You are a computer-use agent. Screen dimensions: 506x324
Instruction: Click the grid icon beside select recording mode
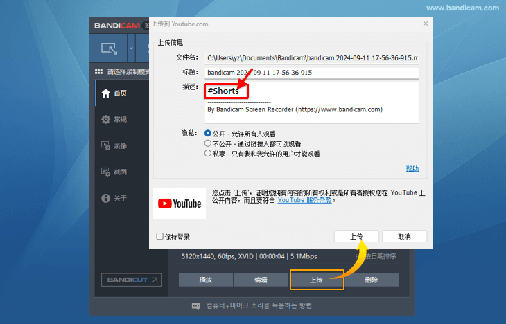tap(99, 72)
